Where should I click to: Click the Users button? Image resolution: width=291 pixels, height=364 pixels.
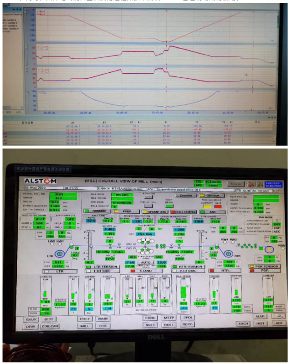tap(235, 184)
